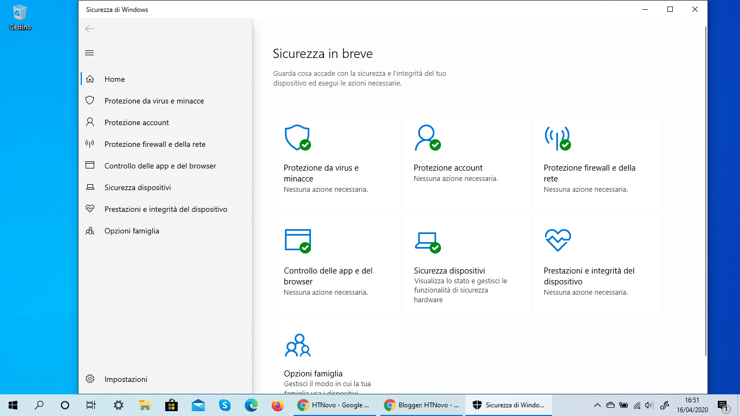The image size is (740, 416).
Task: Open the Windows Start menu
Action: 13,405
